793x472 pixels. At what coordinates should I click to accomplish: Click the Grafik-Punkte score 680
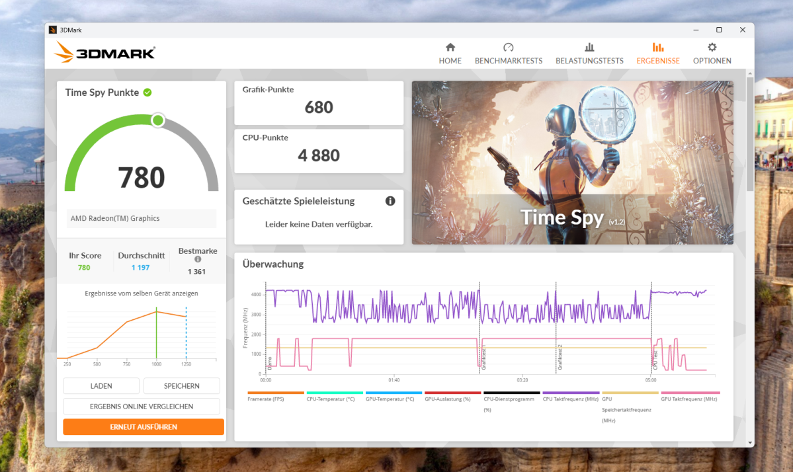(319, 107)
